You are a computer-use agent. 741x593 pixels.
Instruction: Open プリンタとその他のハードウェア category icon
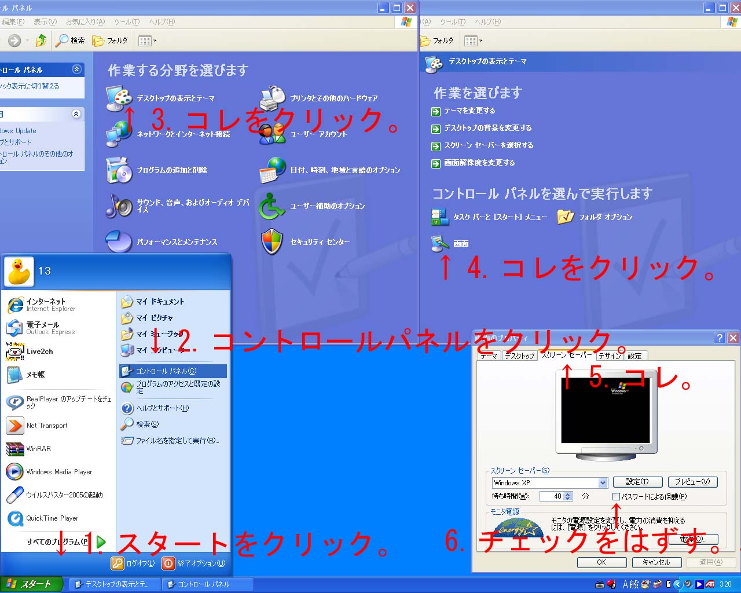click(273, 98)
